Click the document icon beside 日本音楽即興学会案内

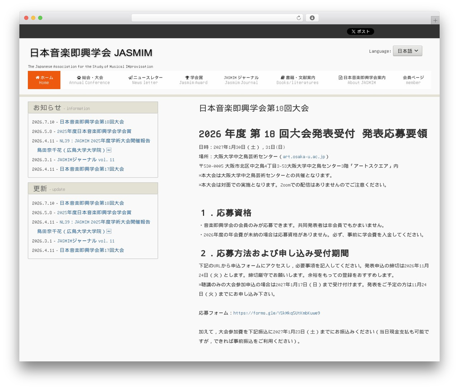340,78
